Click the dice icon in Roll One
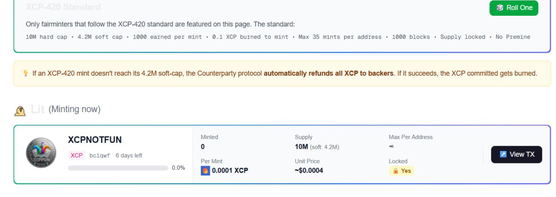The image size is (556, 197). pyautogui.click(x=500, y=8)
